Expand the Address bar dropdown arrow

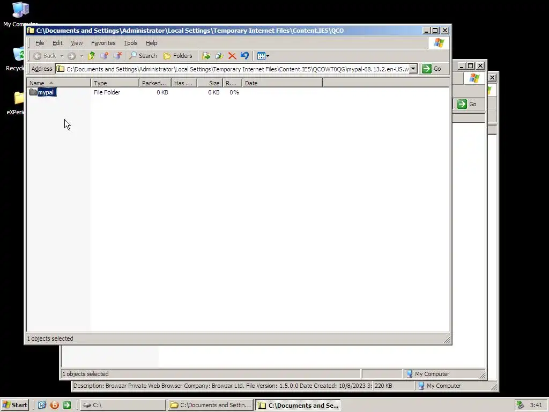point(413,69)
